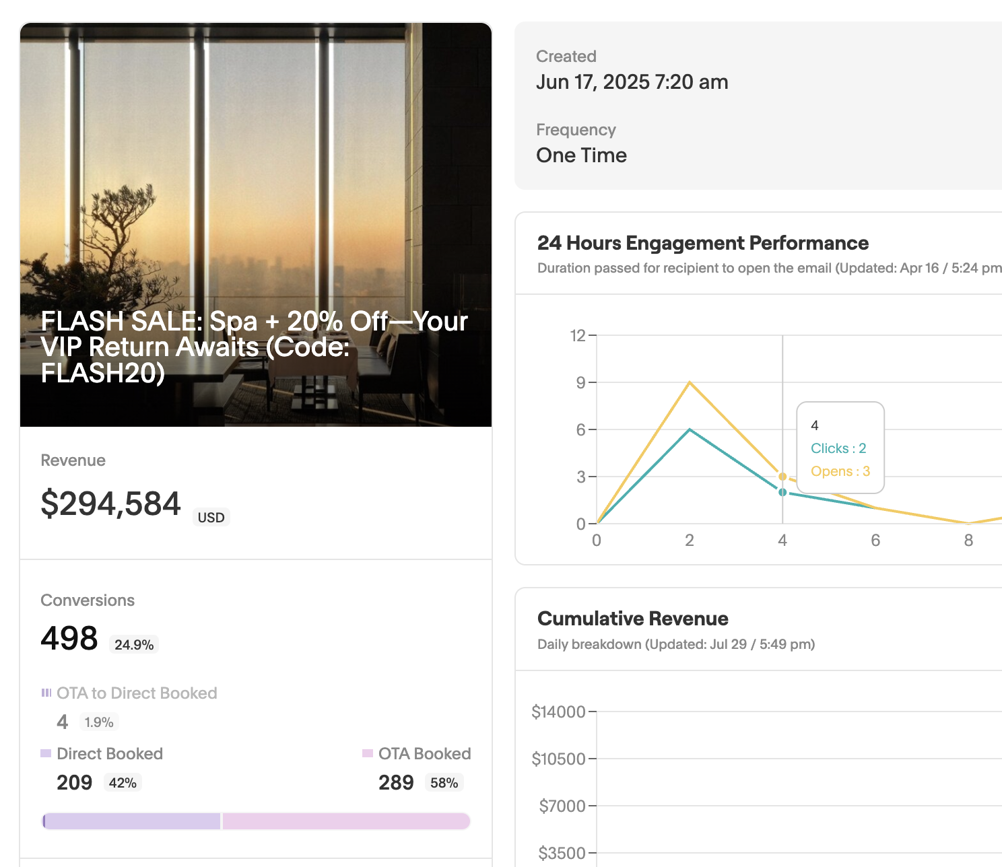Viewport: 1002px width, 867px height.
Task: Click the Opens line peak at hour 2
Action: tap(690, 382)
